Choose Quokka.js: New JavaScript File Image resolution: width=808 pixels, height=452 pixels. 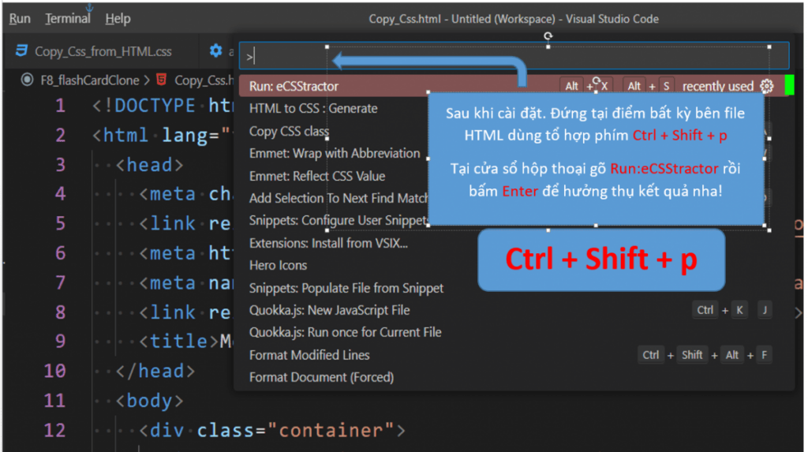329,310
